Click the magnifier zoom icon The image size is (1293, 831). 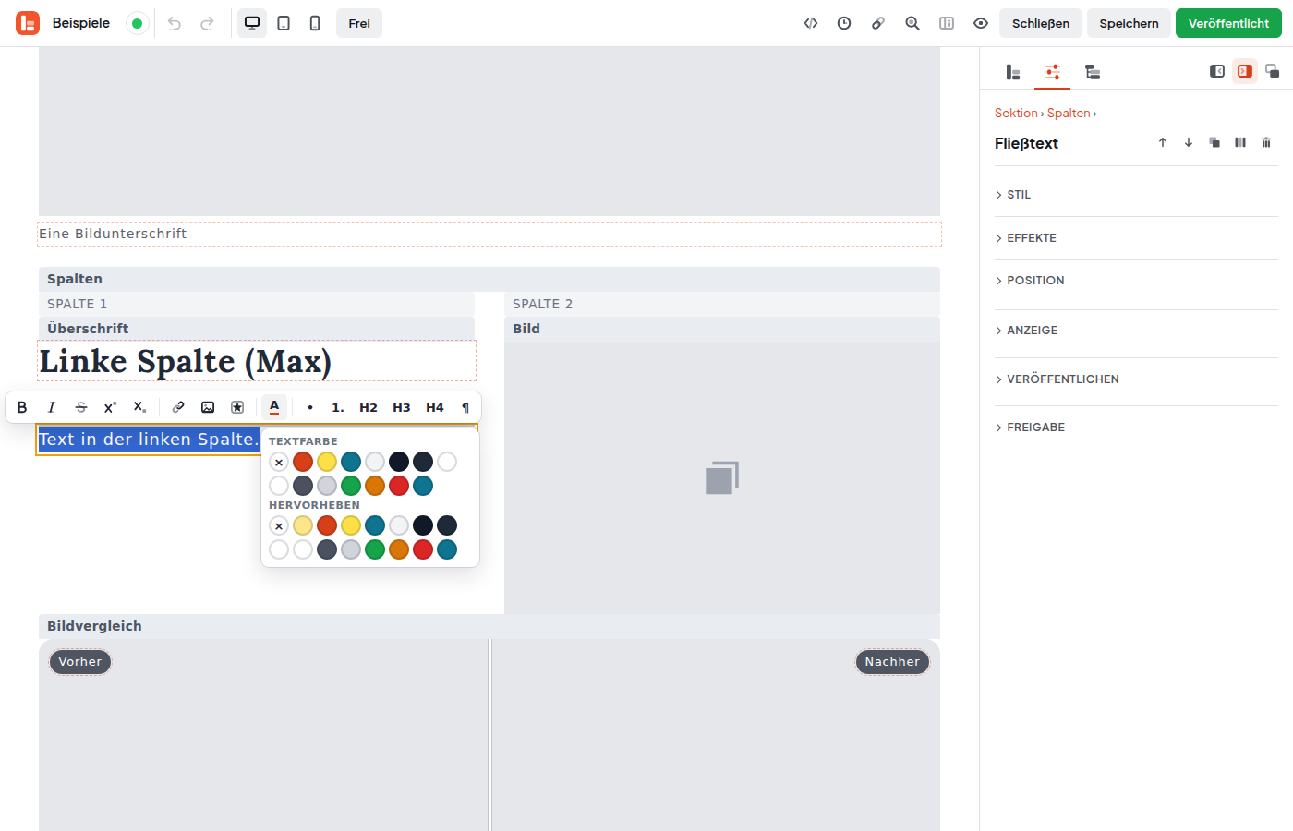click(912, 23)
